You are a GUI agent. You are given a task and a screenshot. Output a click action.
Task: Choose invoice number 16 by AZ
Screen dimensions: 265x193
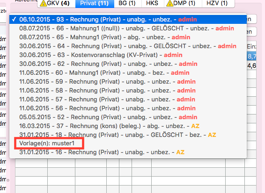(128, 152)
